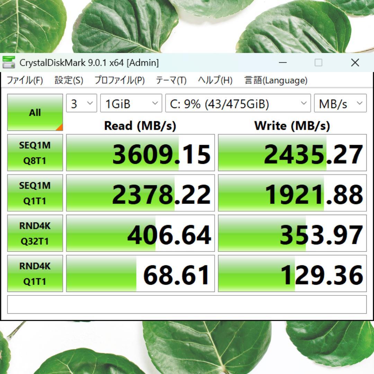Start the SEQ1M Q1T1 test
Screen dimensions: 374x374
coord(35,193)
